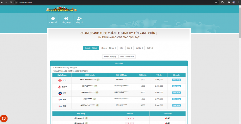This screenshot has height=124, width=241.
Task: Click the 2,000,000 maximum in TCB row
Action: pos(159,80)
